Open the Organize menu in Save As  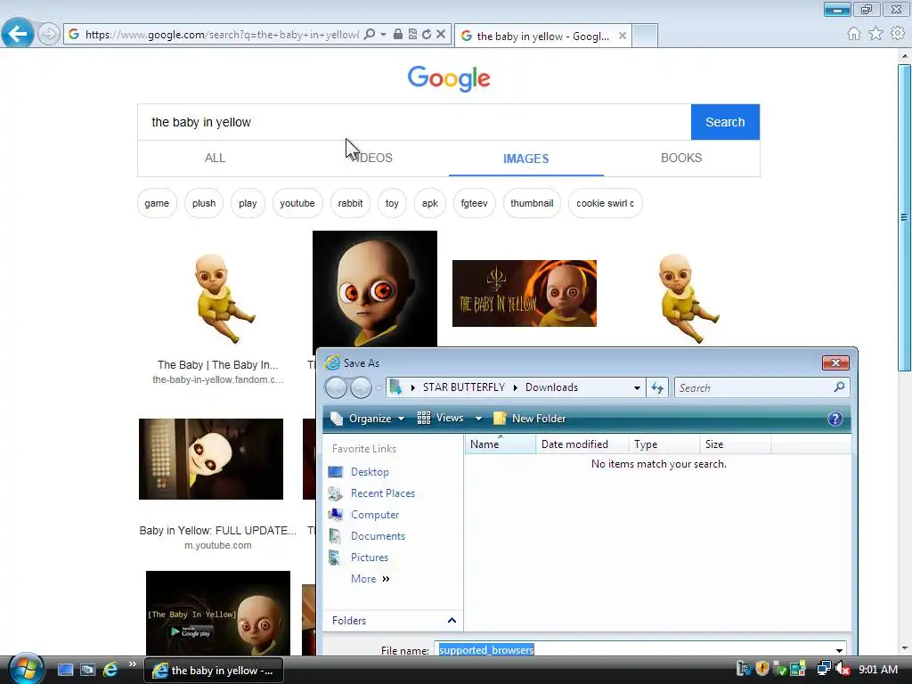(368, 419)
